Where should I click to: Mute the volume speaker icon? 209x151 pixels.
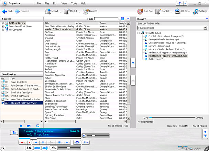pos(84,136)
